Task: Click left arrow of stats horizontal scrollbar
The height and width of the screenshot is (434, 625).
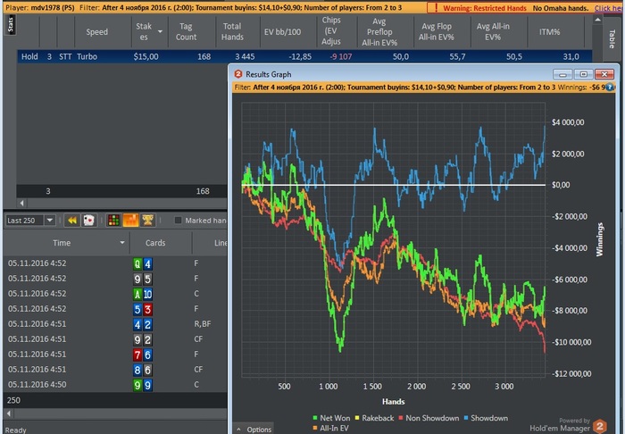Action: point(22,203)
